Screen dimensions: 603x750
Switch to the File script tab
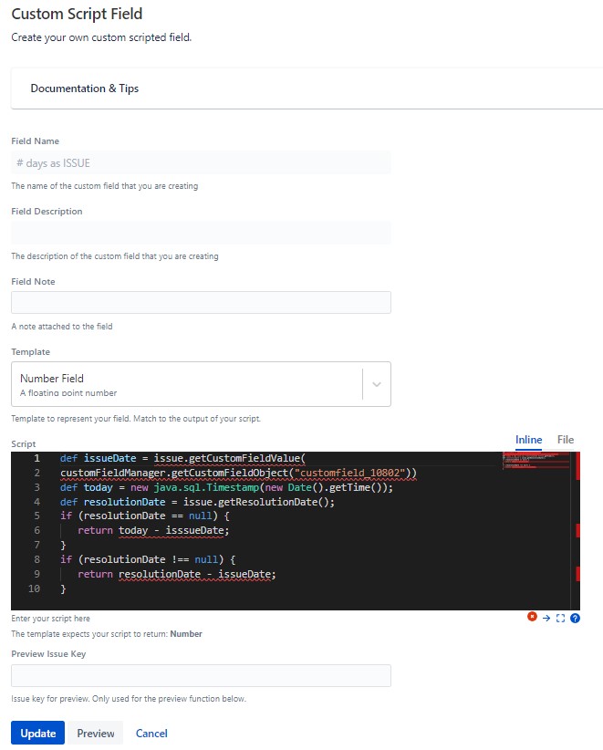click(566, 440)
